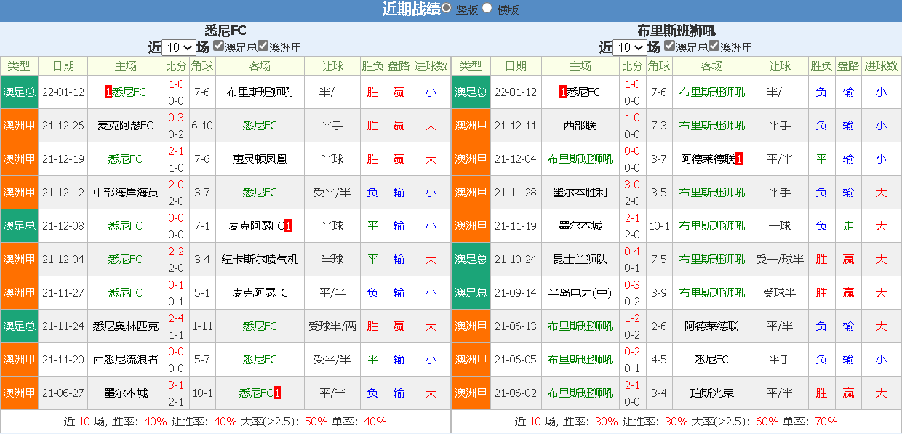This screenshot has height=434, width=902.
Task: Click 2-4 score on 21-11-24 row
Action: point(176,318)
